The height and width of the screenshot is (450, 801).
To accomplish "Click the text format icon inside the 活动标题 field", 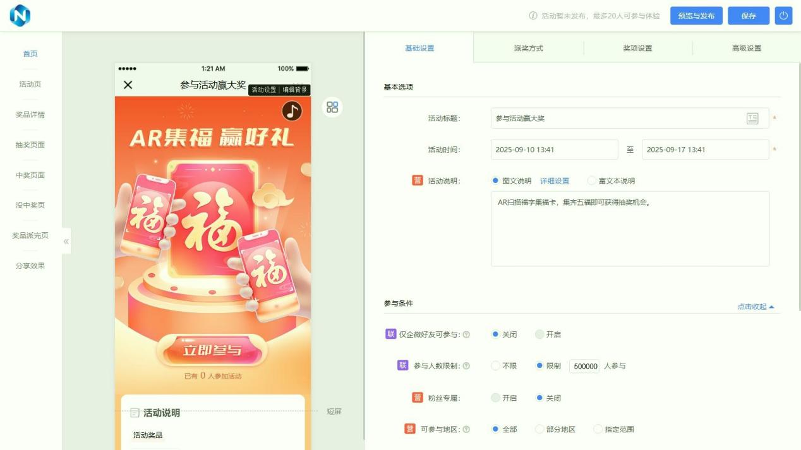I will point(753,119).
